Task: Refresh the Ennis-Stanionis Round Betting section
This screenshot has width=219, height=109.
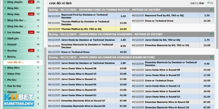Action: click(x=211, y=57)
